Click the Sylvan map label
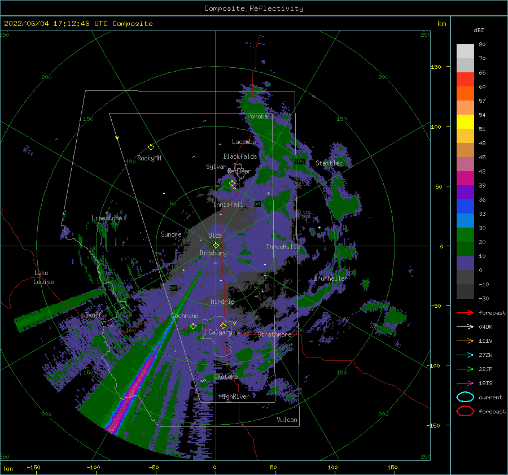This screenshot has width=508, height=475. (216, 167)
